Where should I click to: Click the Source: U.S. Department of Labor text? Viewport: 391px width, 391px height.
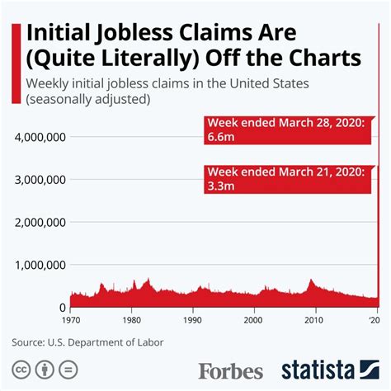pos(87,342)
